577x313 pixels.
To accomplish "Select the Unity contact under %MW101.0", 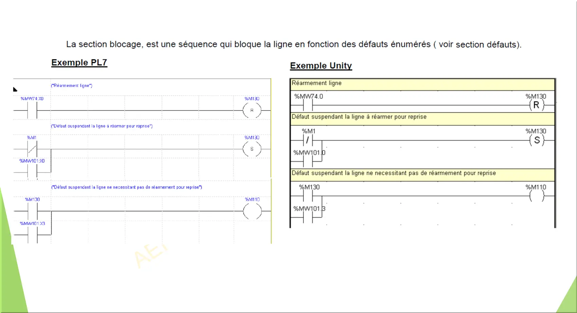I will (x=308, y=162).
